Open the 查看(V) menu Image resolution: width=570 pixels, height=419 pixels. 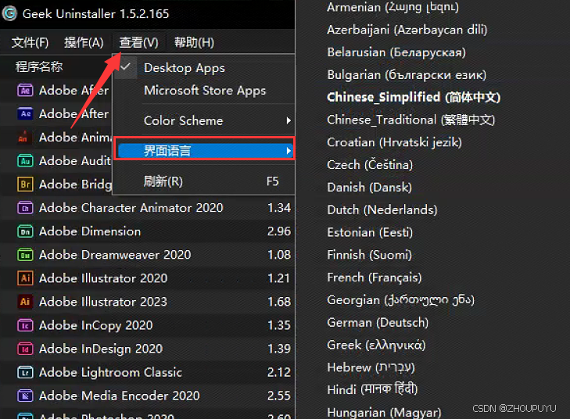point(139,42)
